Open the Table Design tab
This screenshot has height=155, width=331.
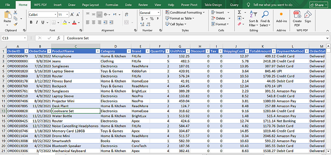(213, 5)
